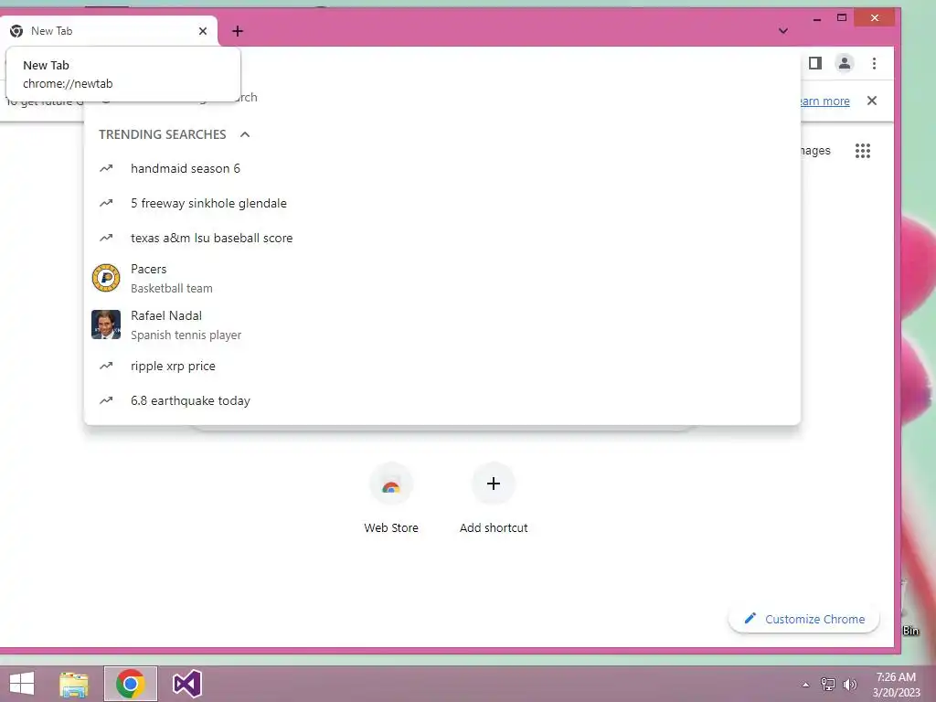The height and width of the screenshot is (702, 936).
Task: Open the volume tray icon
Action: [850, 684]
